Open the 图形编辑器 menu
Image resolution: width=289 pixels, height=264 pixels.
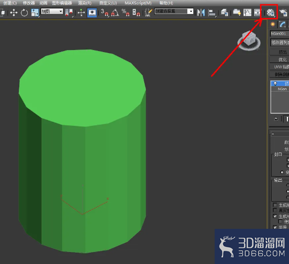point(62,3)
